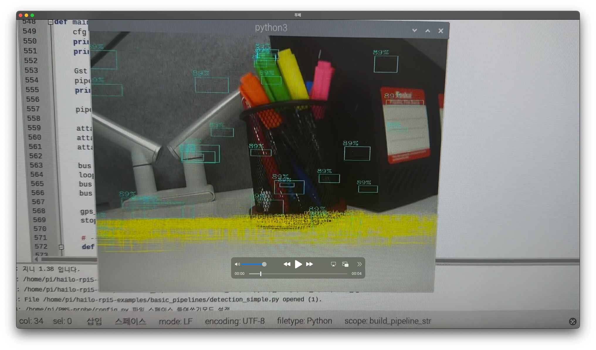Open the share and playback speed chevrons
Image resolution: width=596 pixels, height=350 pixels.
(359, 264)
